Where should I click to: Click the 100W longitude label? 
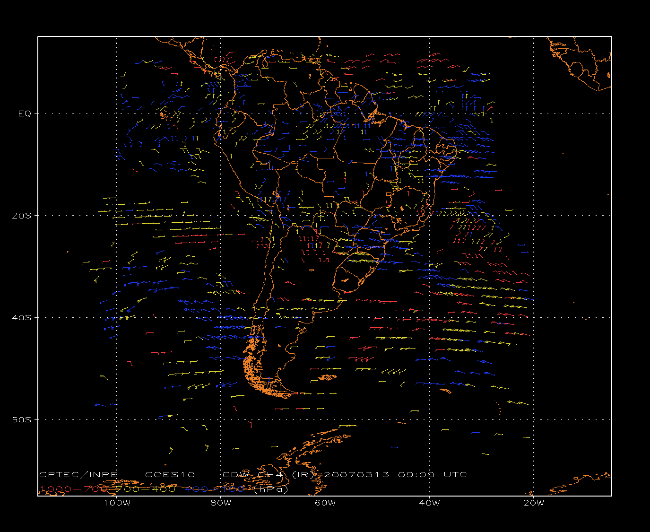pos(117,503)
